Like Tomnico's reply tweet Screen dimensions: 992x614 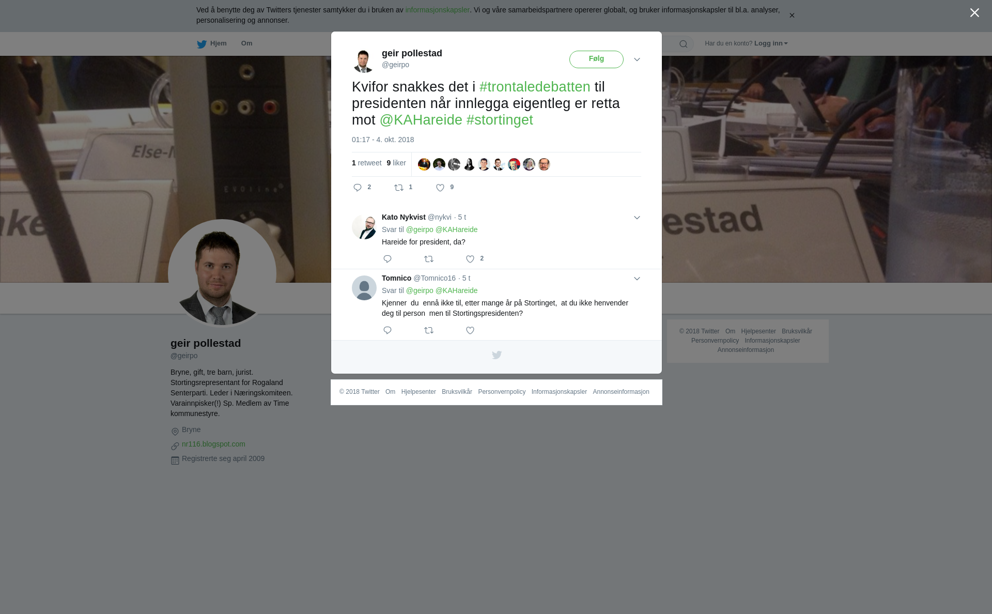pyautogui.click(x=470, y=330)
